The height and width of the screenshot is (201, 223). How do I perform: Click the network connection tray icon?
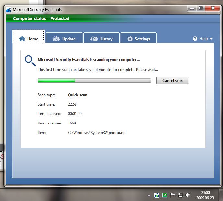180,195
